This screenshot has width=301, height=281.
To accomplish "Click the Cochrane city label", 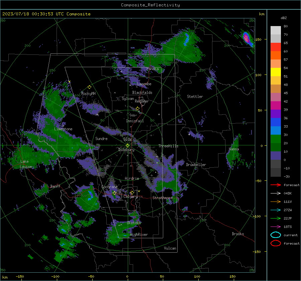I will click(x=109, y=187).
